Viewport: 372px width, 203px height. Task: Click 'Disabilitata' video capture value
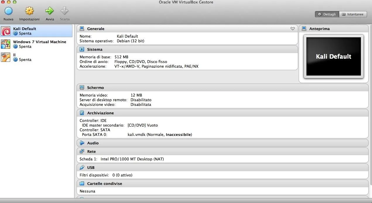141,104
